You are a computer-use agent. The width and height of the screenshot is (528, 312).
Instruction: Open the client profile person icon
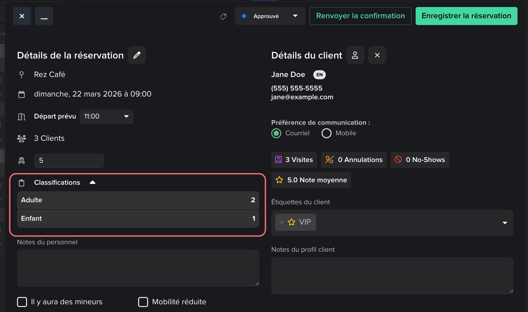pos(355,55)
